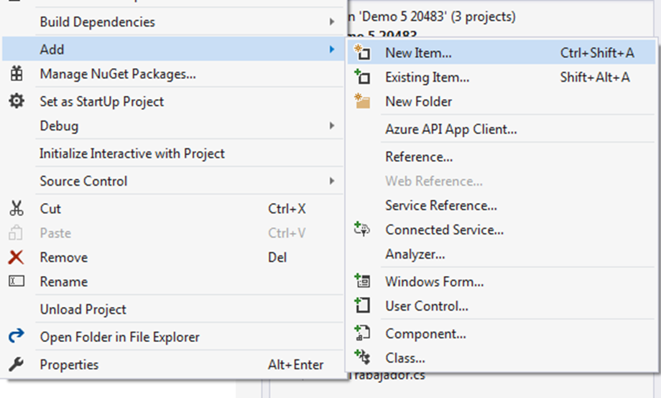Select Unload Project from context menu
This screenshot has width=661, height=398.
pos(83,310)
